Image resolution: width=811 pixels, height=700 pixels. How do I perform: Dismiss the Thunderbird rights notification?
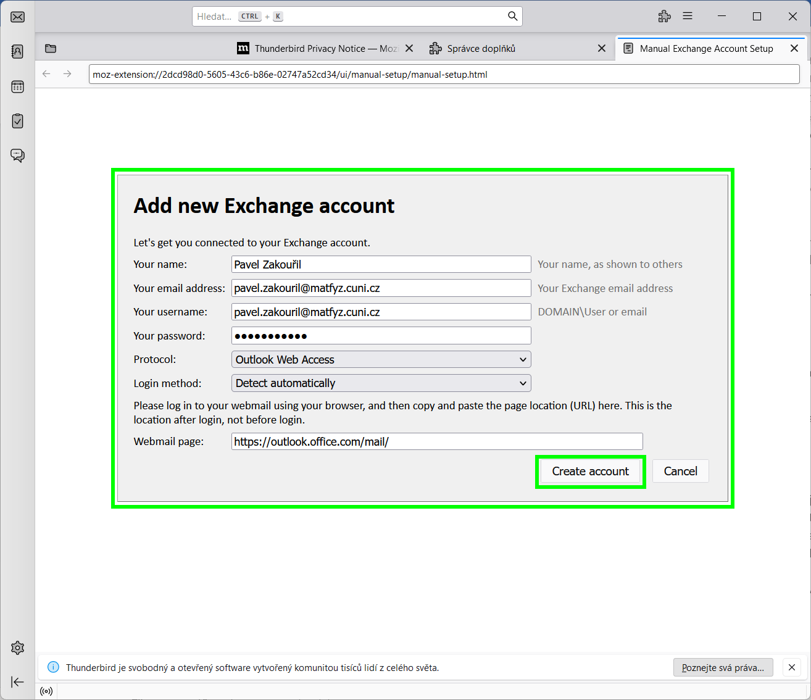(x=792, y=667)
